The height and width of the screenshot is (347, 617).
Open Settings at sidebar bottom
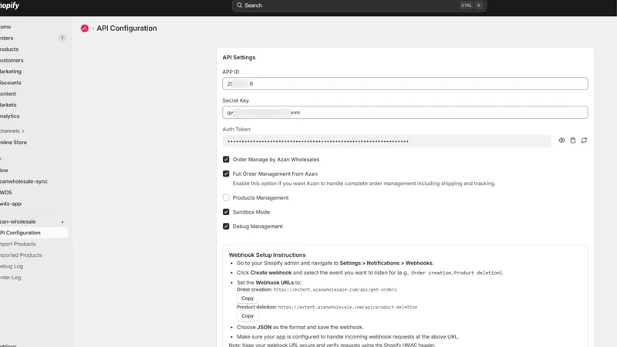point(8,345)
